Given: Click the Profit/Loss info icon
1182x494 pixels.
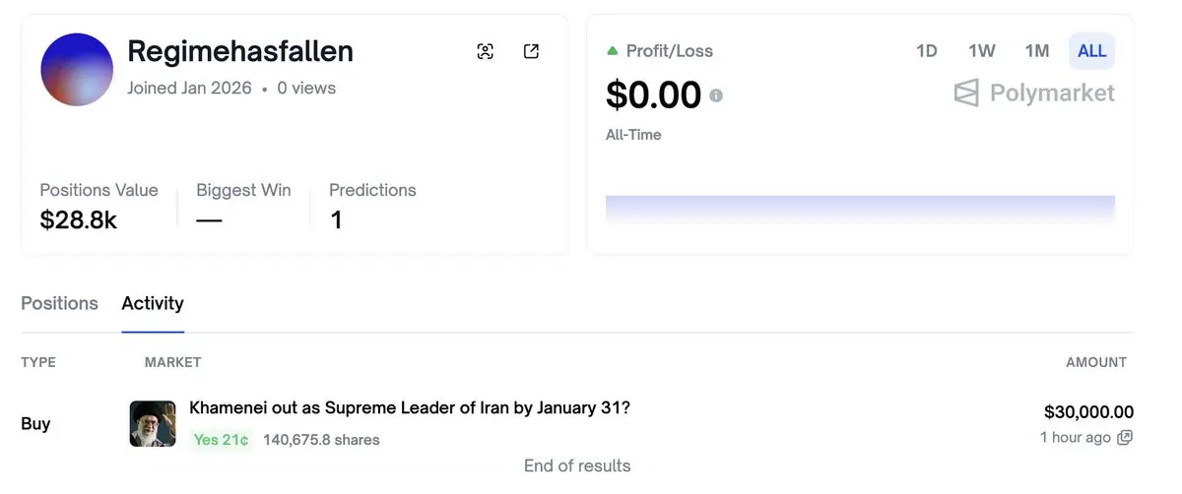Looking at the screenshot, I should click(x=716, y=95).
